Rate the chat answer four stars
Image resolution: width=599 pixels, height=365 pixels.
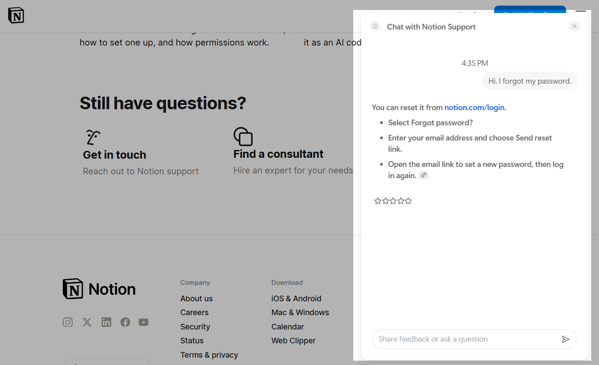400,201
